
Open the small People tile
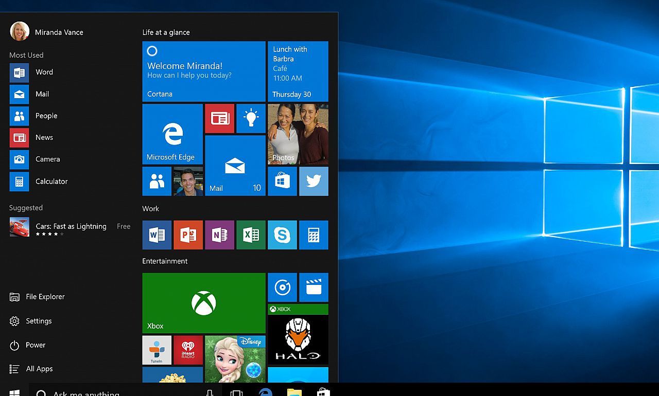[x=157, y=181]
